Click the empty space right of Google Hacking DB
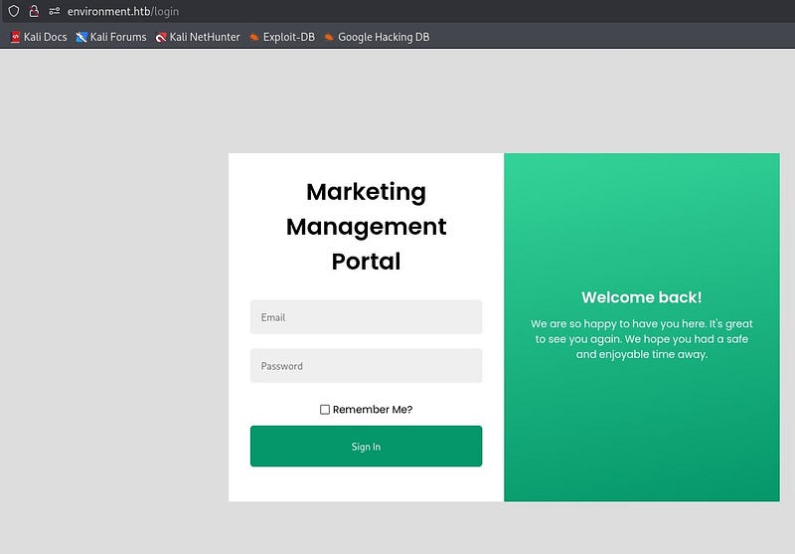This screenshot has width=795, height=554. click(596, 37)
